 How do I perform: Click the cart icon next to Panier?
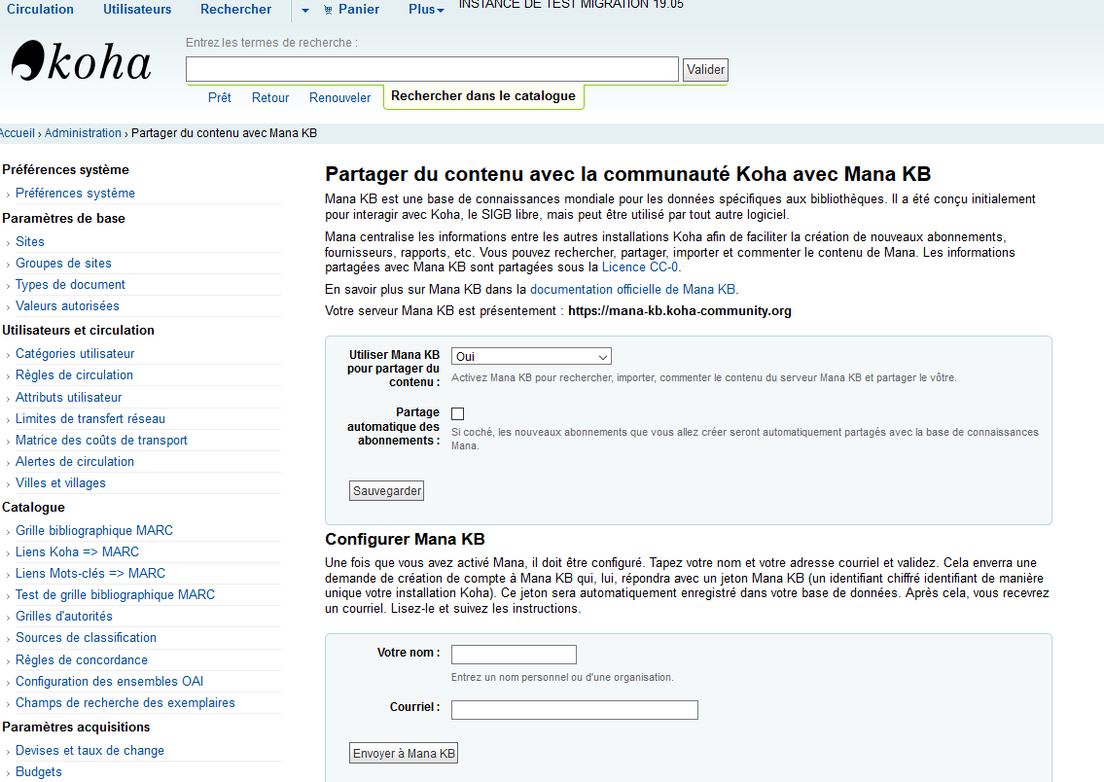tap(328, 10)
